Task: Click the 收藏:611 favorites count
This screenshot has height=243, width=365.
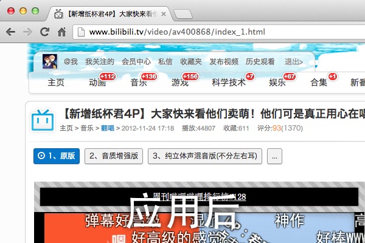Action: [x=236, y=128]
